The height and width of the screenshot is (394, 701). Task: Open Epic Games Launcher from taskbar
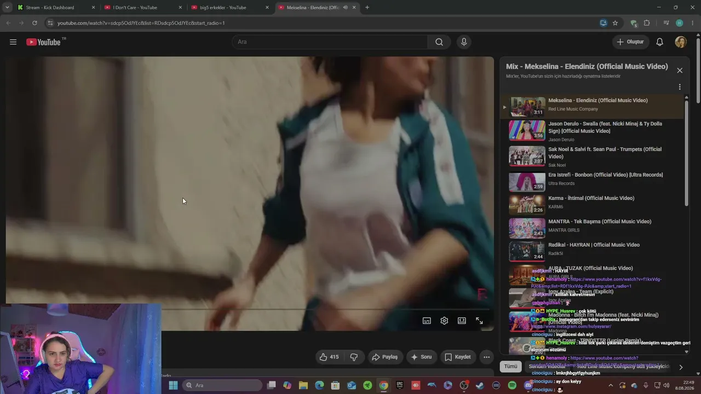400,385
